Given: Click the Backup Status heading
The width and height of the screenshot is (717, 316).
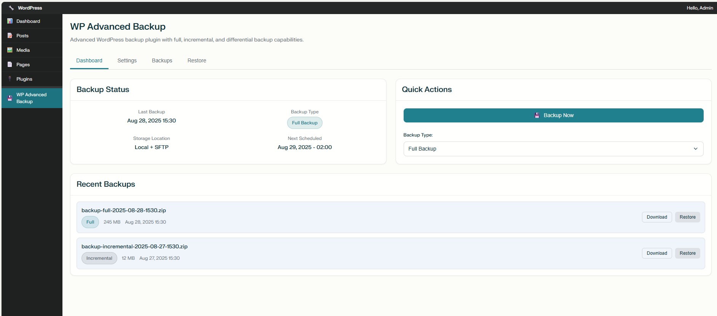Looking at the screenshot, I should (103, 89).
